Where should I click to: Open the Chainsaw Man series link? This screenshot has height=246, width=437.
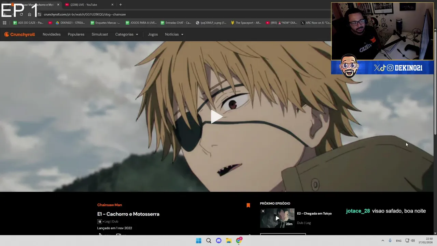110,205
